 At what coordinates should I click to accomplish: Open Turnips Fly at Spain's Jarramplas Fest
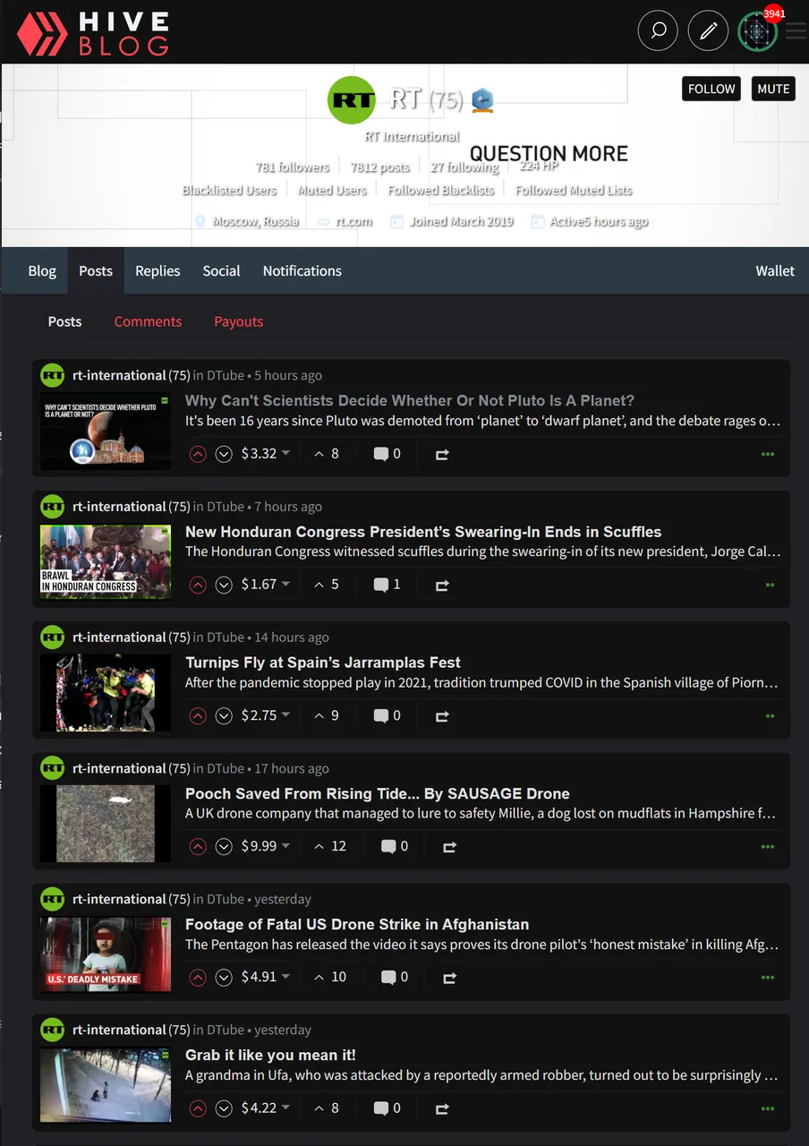(323, 663)
